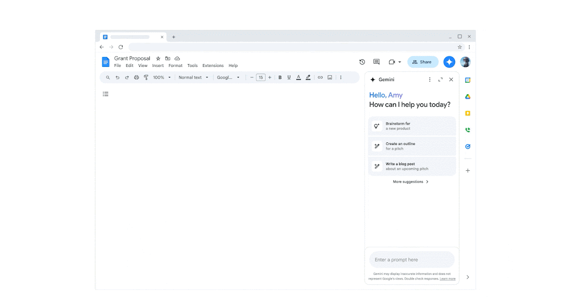Toggle underline formatting
Image resolution: width=571 pixels, height=299 pixels.
click(289, 77)
